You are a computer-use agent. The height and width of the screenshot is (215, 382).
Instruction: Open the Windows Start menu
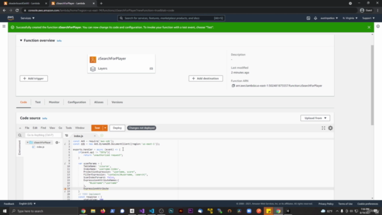point(5,211)
